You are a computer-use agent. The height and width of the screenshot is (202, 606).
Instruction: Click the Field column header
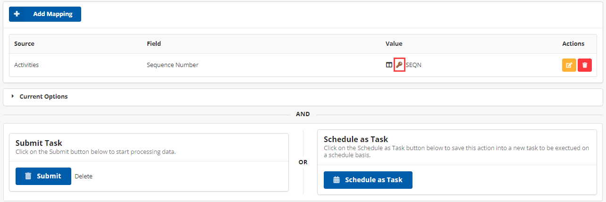154,43
